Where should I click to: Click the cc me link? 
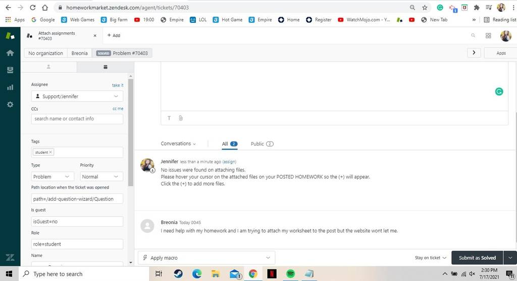tap(118, 109)
